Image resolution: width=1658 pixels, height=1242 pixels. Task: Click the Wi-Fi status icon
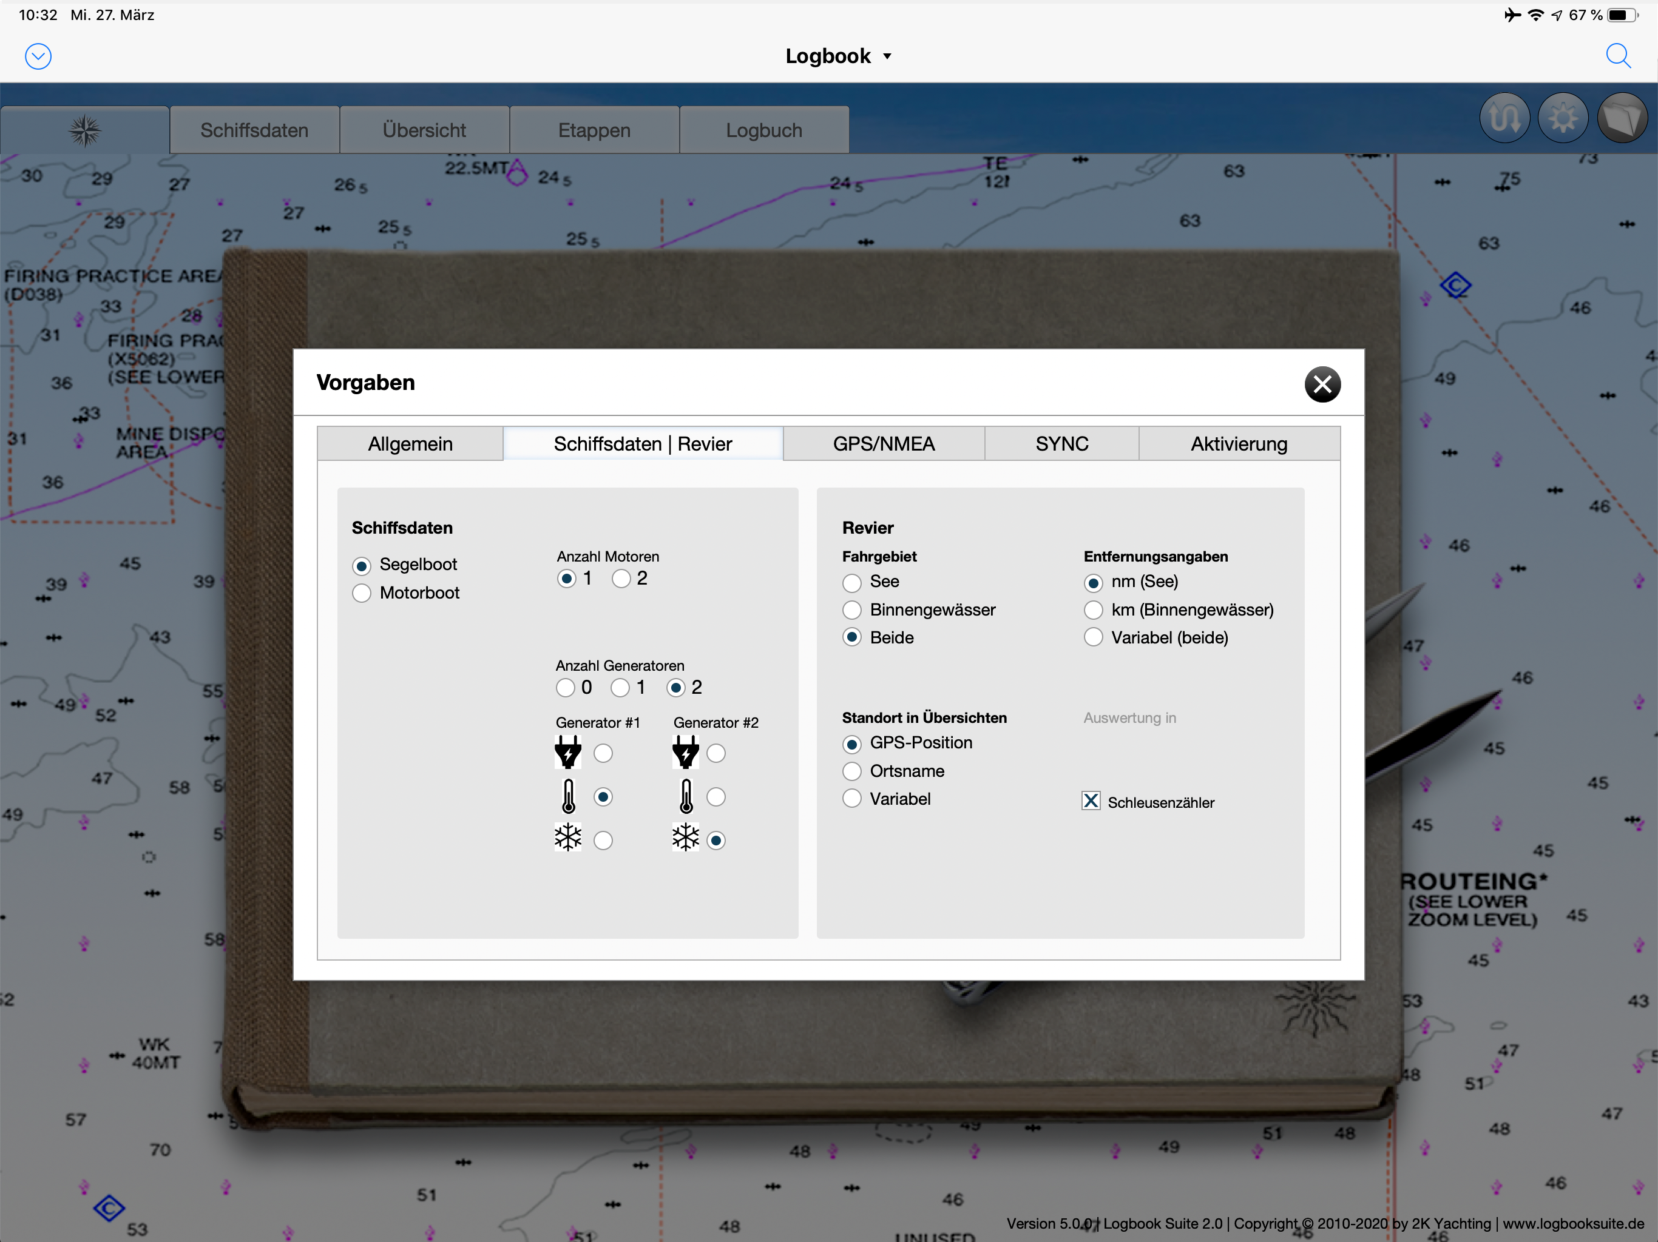pos(1536,15)
